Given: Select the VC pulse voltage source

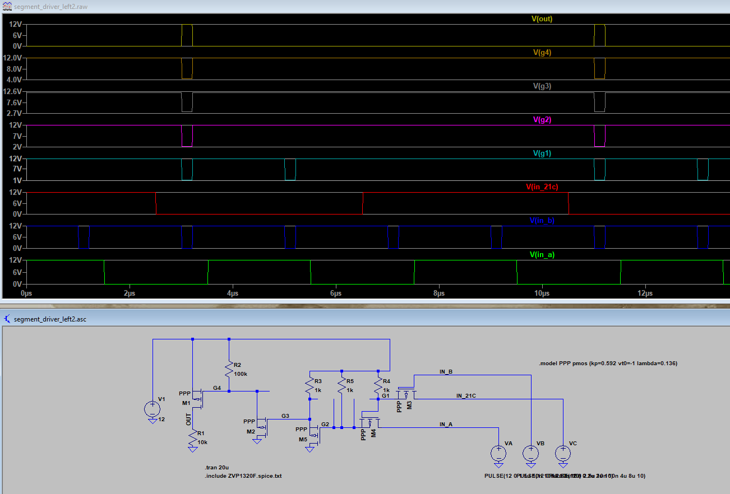Looking at the screenshot, I should click(562, 453).
